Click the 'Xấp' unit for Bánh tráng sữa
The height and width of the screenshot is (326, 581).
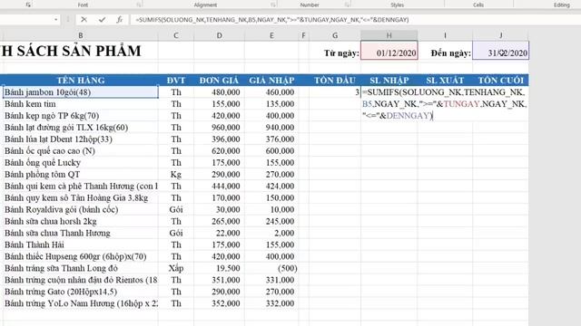[x=176, y=268]
